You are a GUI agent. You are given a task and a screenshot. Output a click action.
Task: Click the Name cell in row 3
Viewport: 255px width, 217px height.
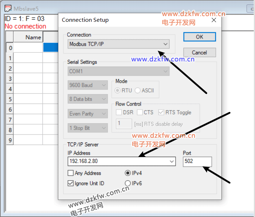[x=28, y=79]
